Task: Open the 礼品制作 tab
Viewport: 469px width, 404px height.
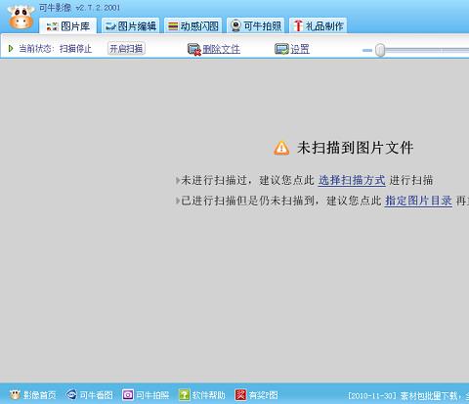Action: coord(319,25)
